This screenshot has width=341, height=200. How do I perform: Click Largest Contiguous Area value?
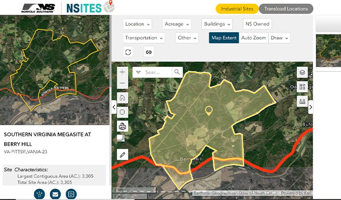pos(88,176)
